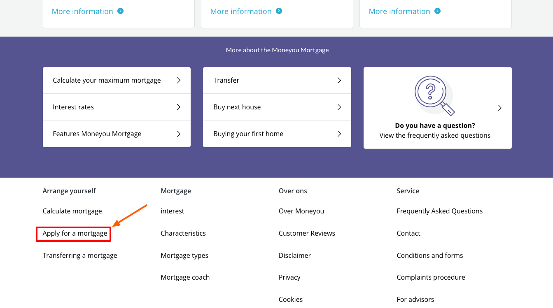Image resolution: width=553 pixels, height=308 pixels.
Task: Select Mortgage types in footer
Action: pyautogui.click(x=184, y=256)
